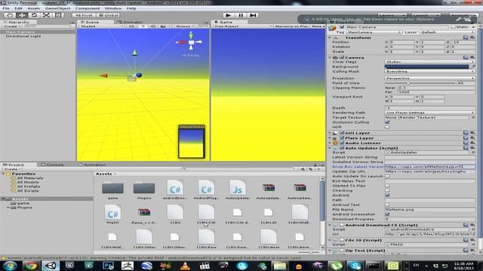Pick background color with eyedropper icon
483x271 pixels.
(x=473, y=66)
